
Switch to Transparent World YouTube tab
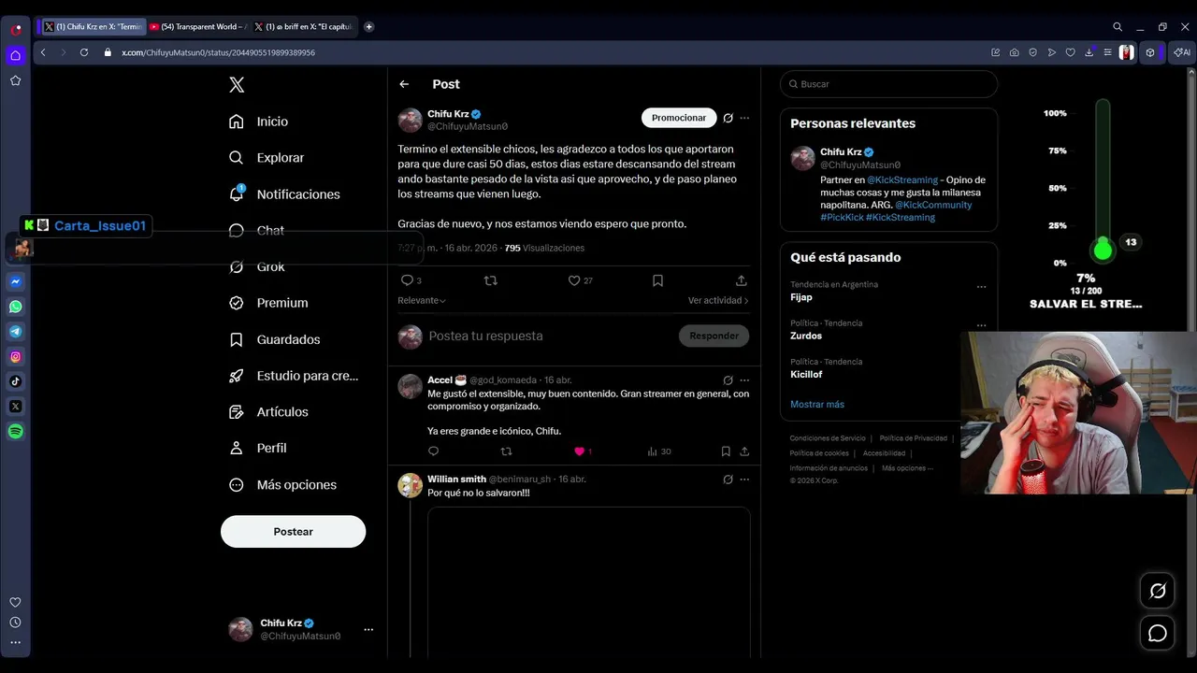coord(197,27)
